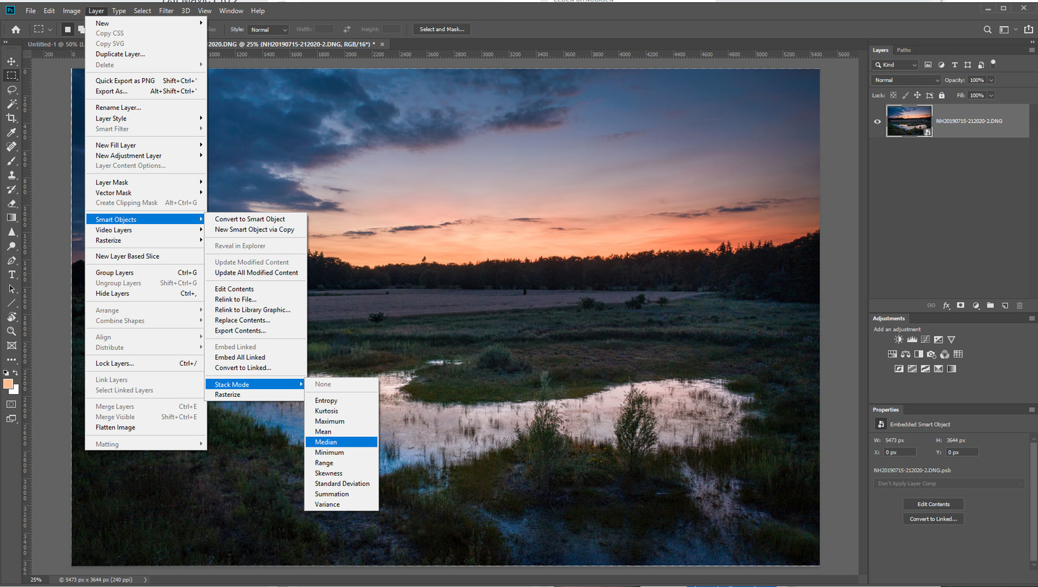The image size is (1038, 587).
Task: Toggle lock image pixels brush icon
Action: pos(905,95)
